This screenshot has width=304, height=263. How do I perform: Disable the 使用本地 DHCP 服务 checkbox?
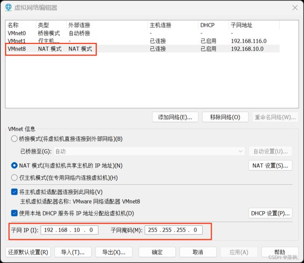(x=14, y=213)
